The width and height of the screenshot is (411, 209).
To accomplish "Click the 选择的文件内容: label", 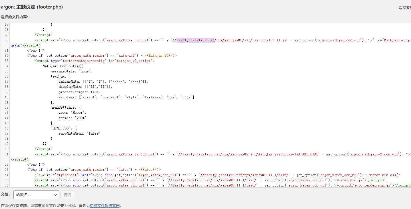I will (x=15, y=17).
